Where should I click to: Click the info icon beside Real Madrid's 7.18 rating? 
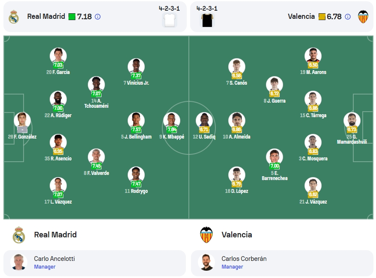(x=98, y=17)
